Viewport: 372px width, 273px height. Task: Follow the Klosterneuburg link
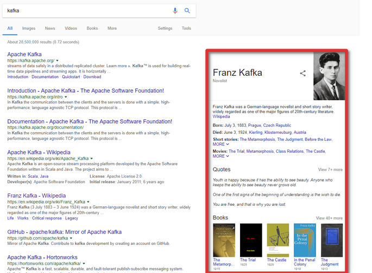[x=278, y=133]
